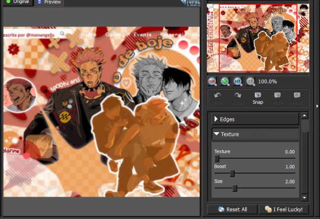Adjust the Boost slider handle
This screenshot has width=320, height=219.
(232, 174)
